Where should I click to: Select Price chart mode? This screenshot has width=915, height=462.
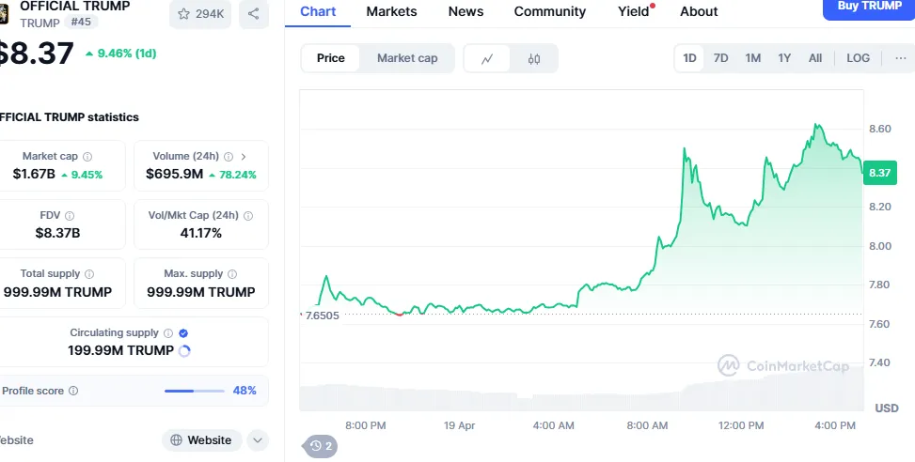click(331, 58)
